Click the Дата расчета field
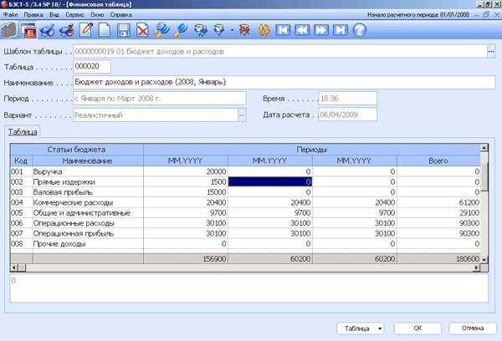 pos(348,115)
